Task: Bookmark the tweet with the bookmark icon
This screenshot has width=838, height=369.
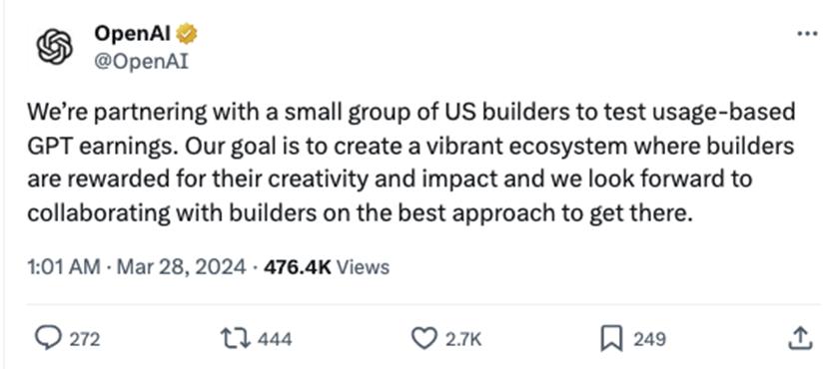Action: pyautogui.click(x=612, y=339)
